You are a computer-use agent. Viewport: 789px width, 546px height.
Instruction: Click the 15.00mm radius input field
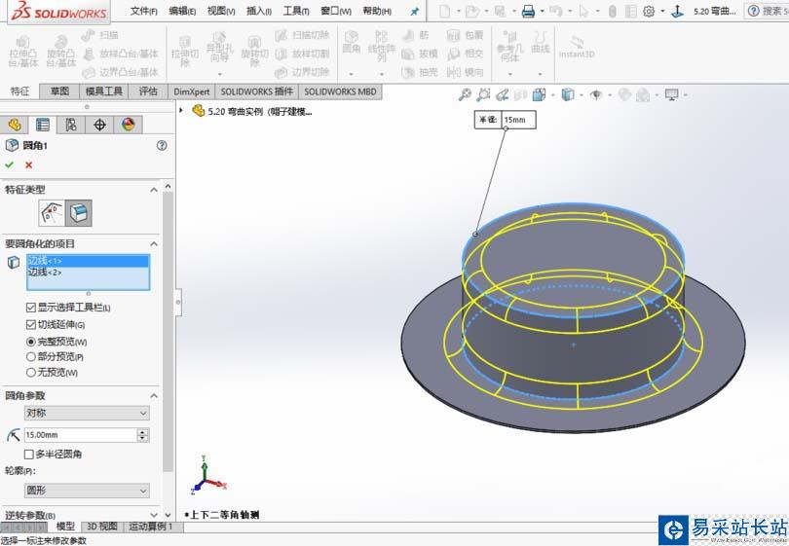pos(78,435)
